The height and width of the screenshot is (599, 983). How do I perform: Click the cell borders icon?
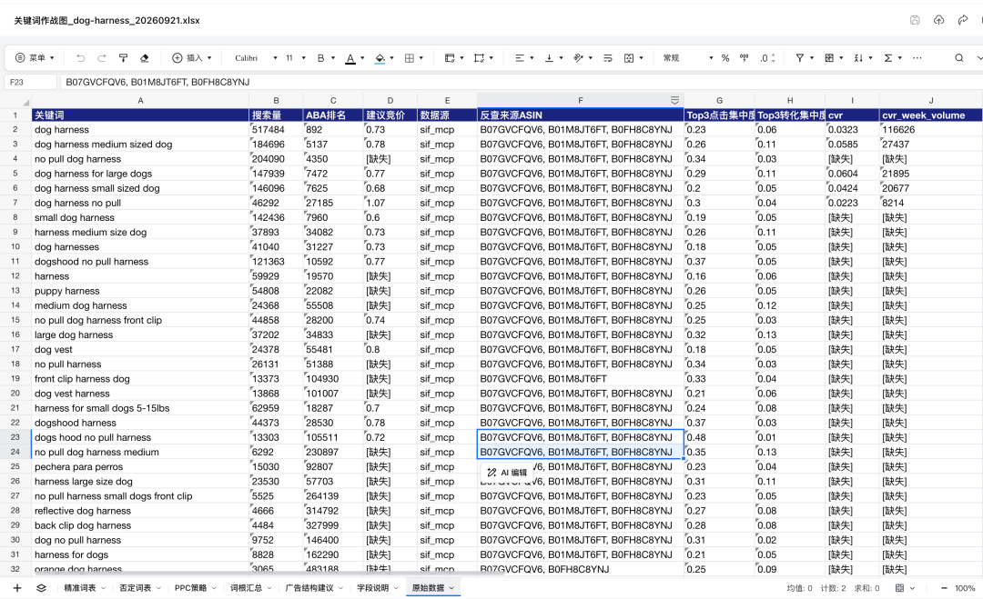pos(410,58)
